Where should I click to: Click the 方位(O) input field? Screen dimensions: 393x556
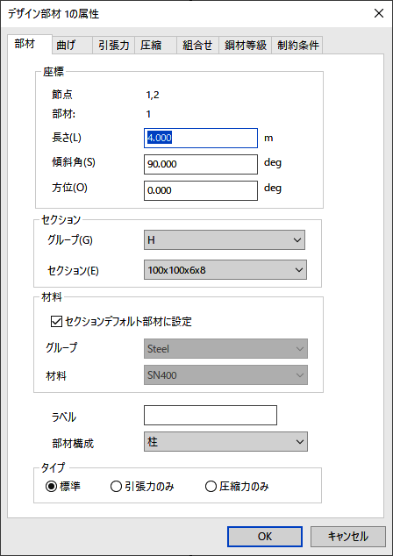201,191
